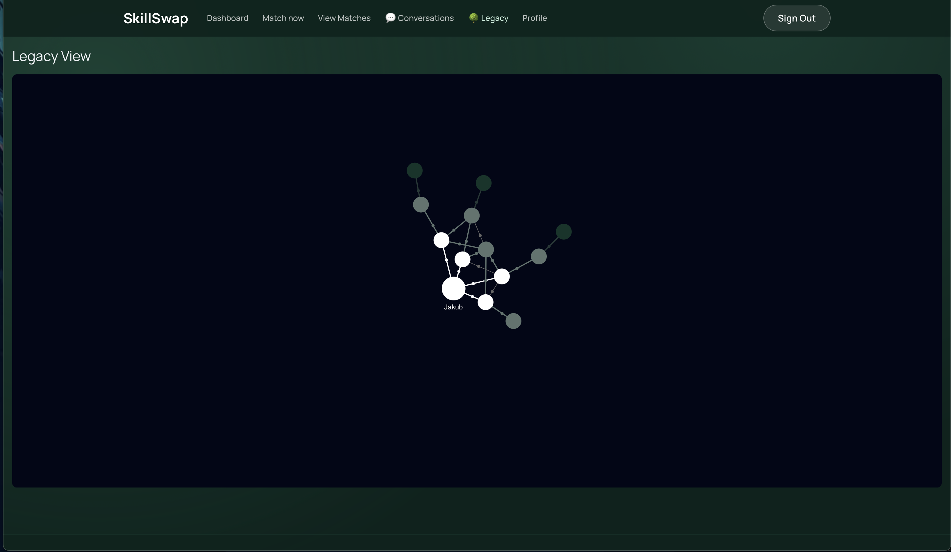Click the gray node connected to far-right green node
The image size is (951, 552).
(x=539, y=257)
